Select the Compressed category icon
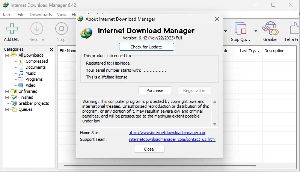 point(21,61)
